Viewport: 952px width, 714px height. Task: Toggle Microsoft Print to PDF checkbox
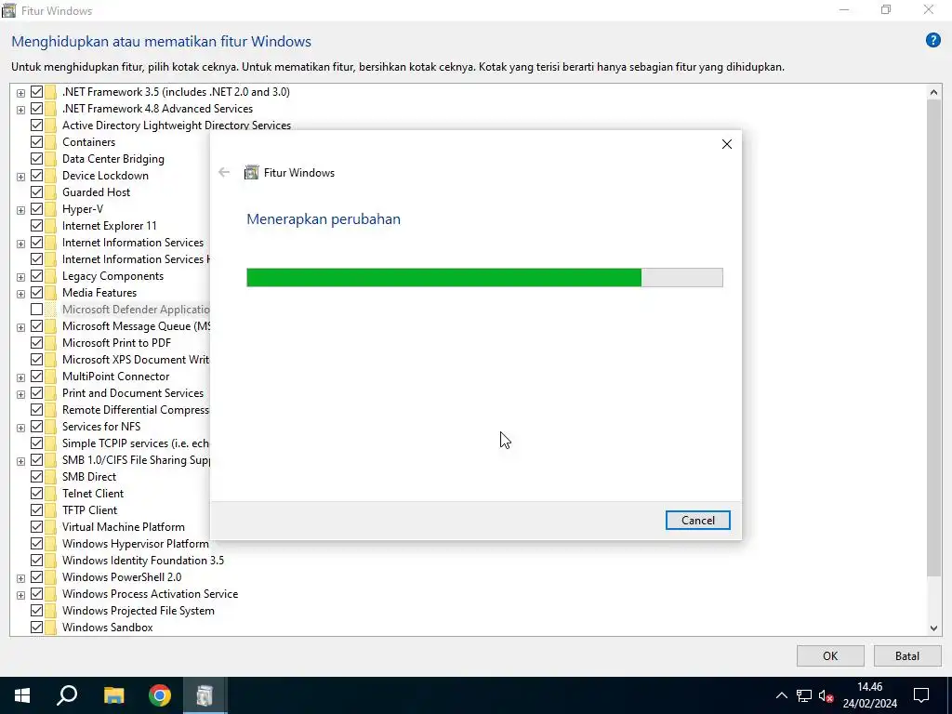pyautogui.click(x=36, y=343)
